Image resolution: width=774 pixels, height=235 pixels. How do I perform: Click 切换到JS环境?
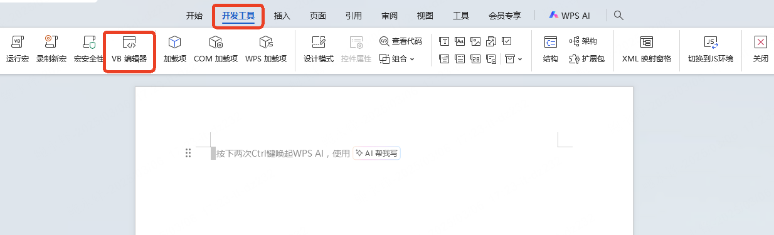pos(711,50)
